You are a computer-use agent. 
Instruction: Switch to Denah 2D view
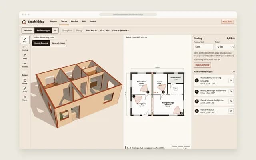[x=28, y=30]
